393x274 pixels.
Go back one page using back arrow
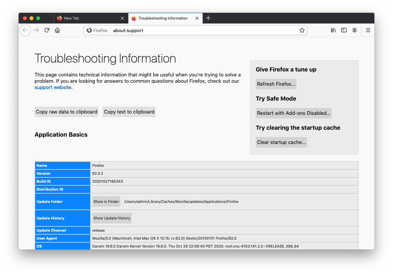(25, 30)
